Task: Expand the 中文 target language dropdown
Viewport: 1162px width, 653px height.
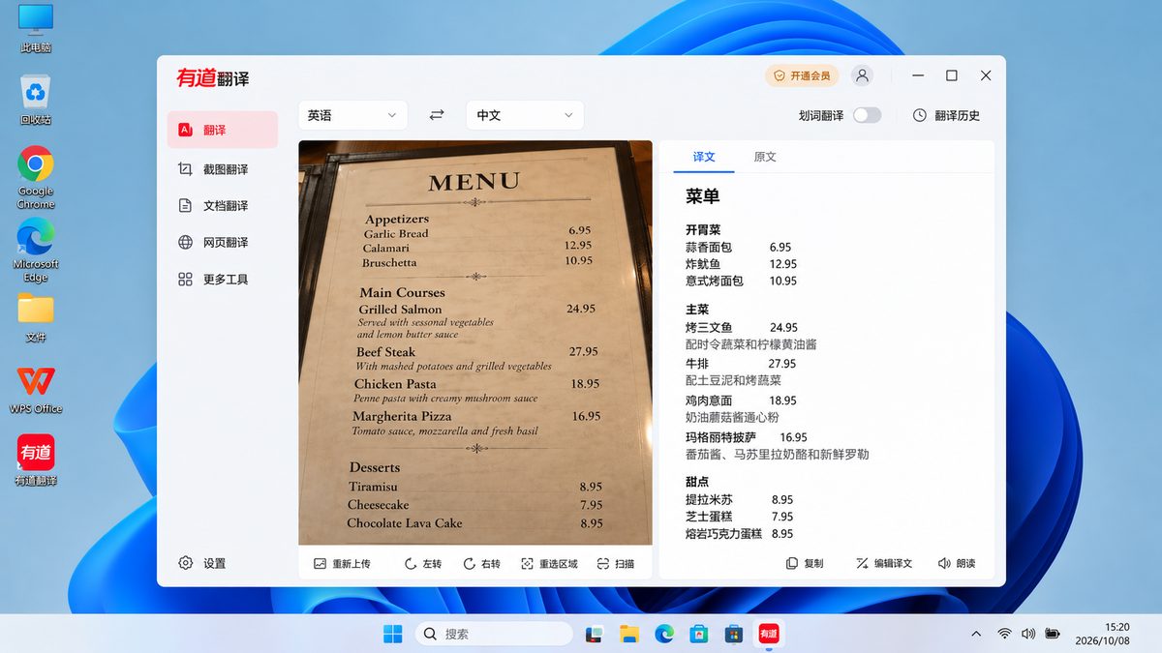Action: [x=525, y=115]
